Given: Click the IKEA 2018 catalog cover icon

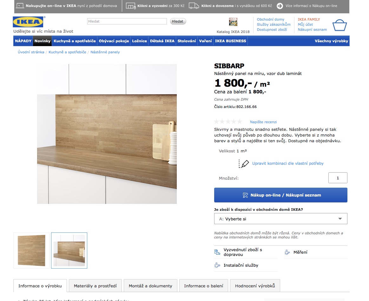Looking at the screenshot, I should (x=233, y=22).
